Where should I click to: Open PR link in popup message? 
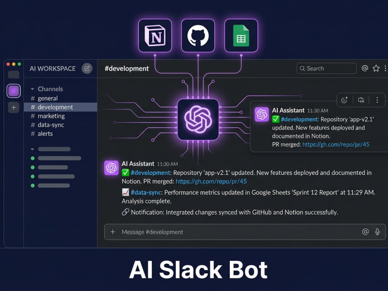coord(336,144)
